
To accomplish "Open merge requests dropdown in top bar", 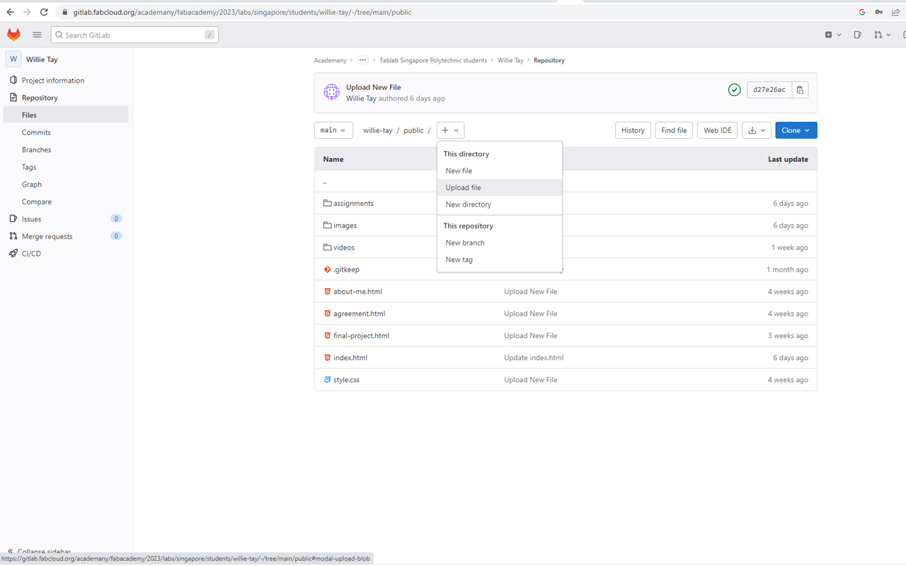I will click(882, 35).
